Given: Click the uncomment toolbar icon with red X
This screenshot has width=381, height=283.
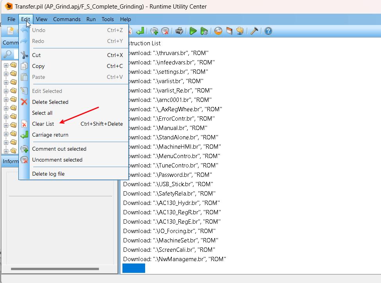Looking at the screenshot, I should coord(165,31).
